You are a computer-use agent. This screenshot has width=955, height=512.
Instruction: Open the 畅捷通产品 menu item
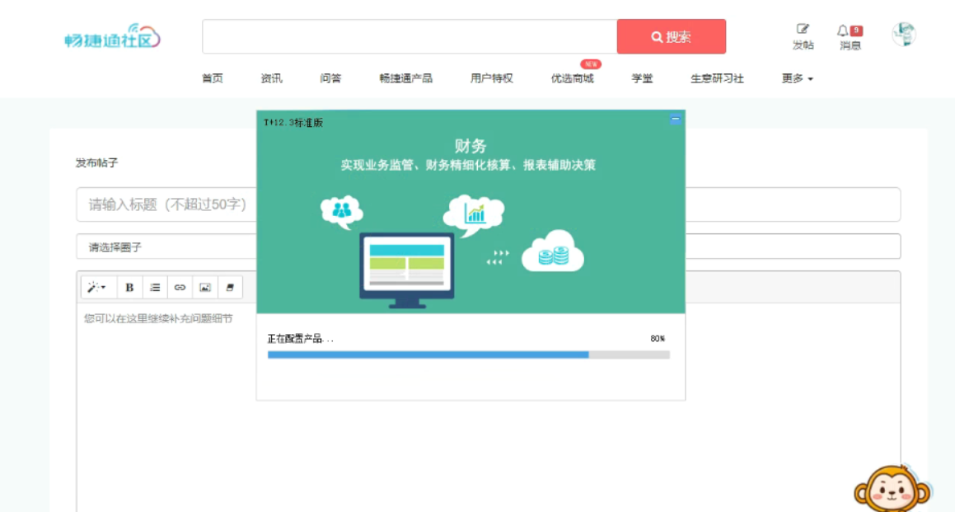(x=405, y=78)
